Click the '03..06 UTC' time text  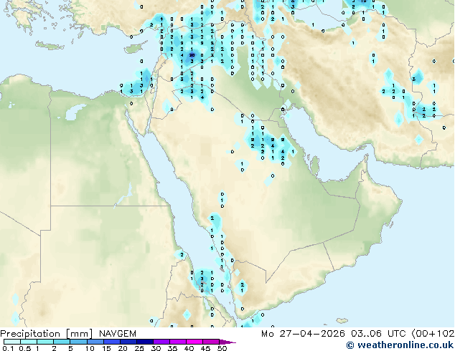click(378, 334)
